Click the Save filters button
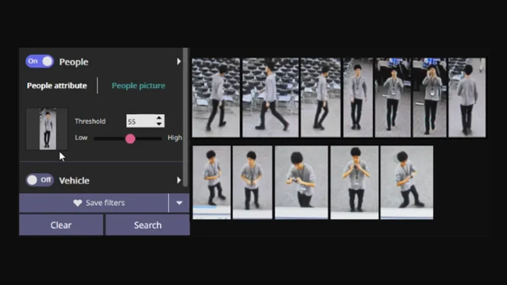507x285 pixels. pos(94,203)
